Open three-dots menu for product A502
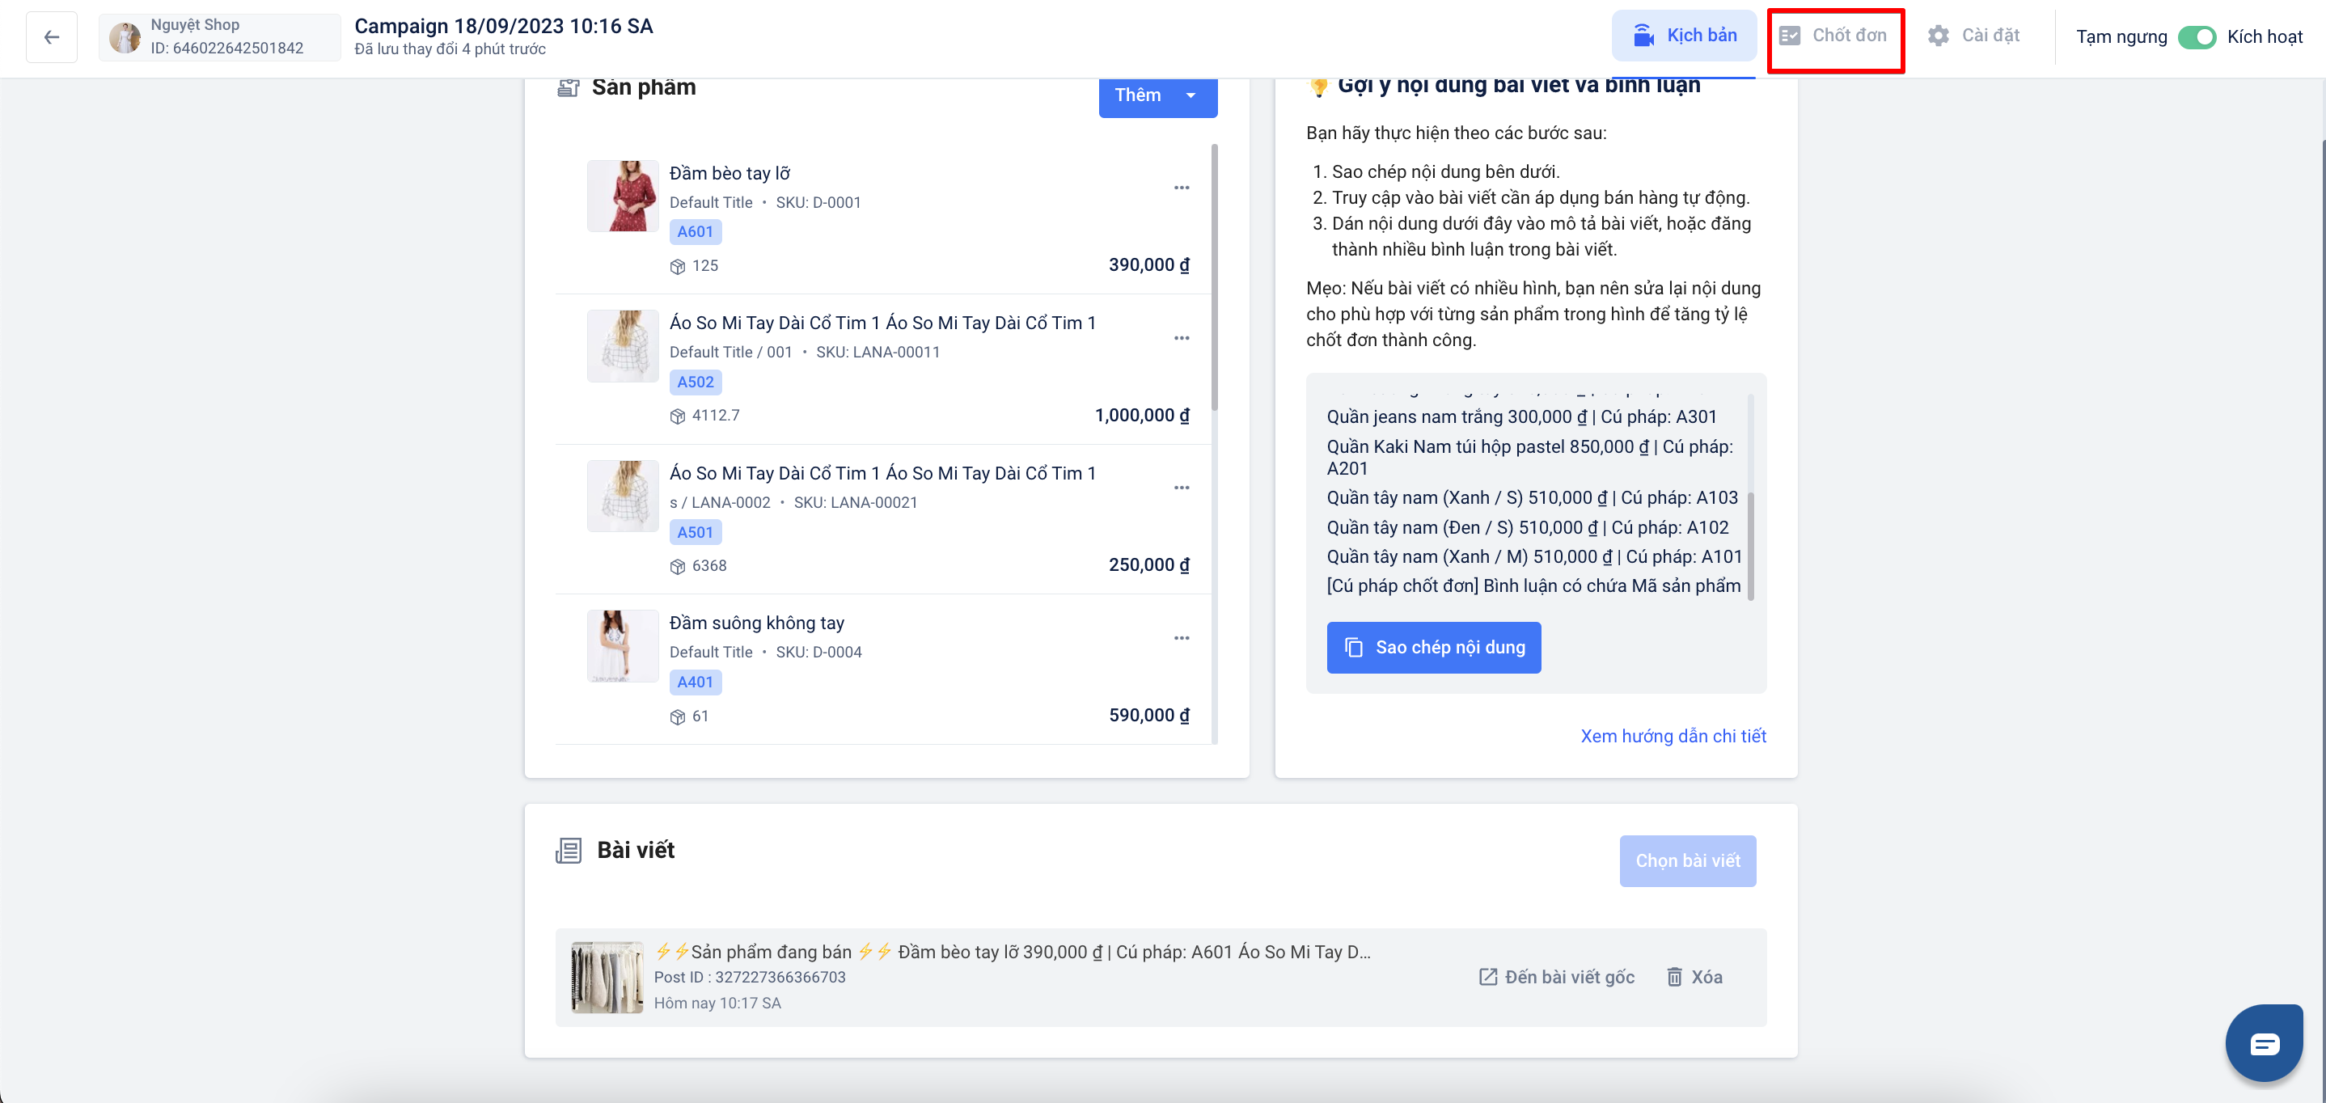 click(x=1181, y=337)
